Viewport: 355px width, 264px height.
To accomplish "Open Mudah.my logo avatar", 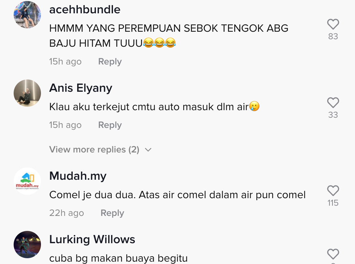I will [27, 181].
